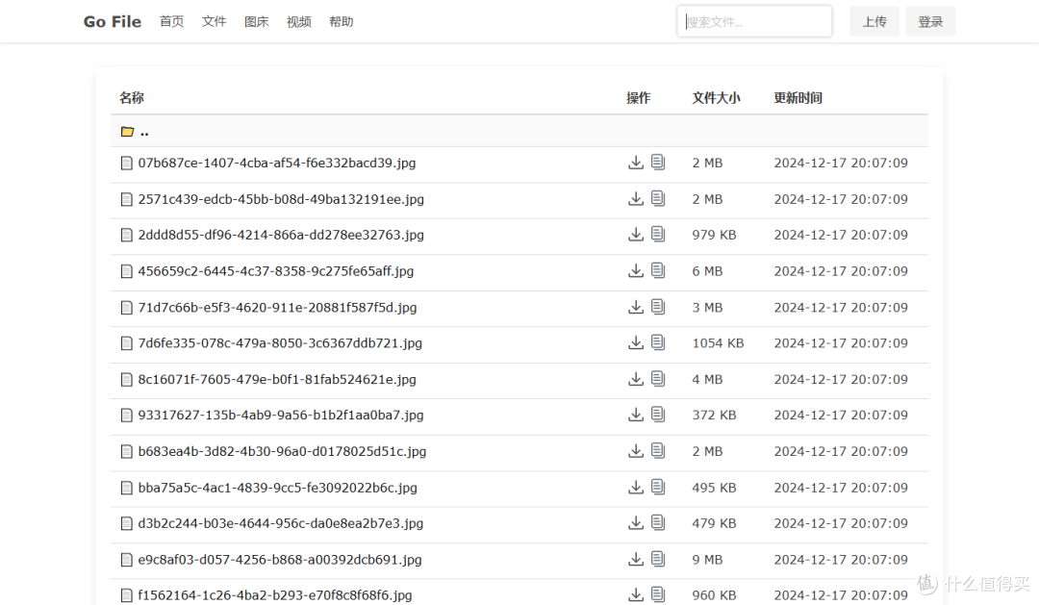Download 07b687ce-1407-4cba-af54-f6e332bacd39.jpg
1039x605 pixels.
[636, 163]
